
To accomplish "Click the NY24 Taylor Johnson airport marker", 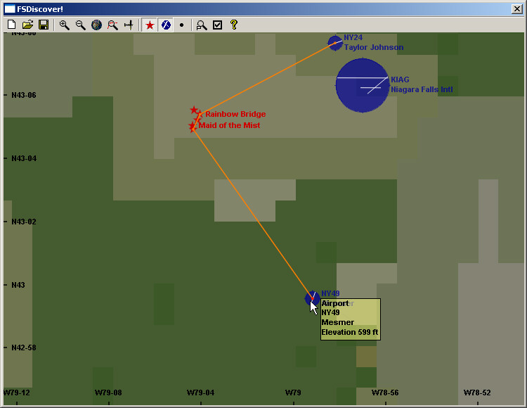I will (x=335, y=43).
